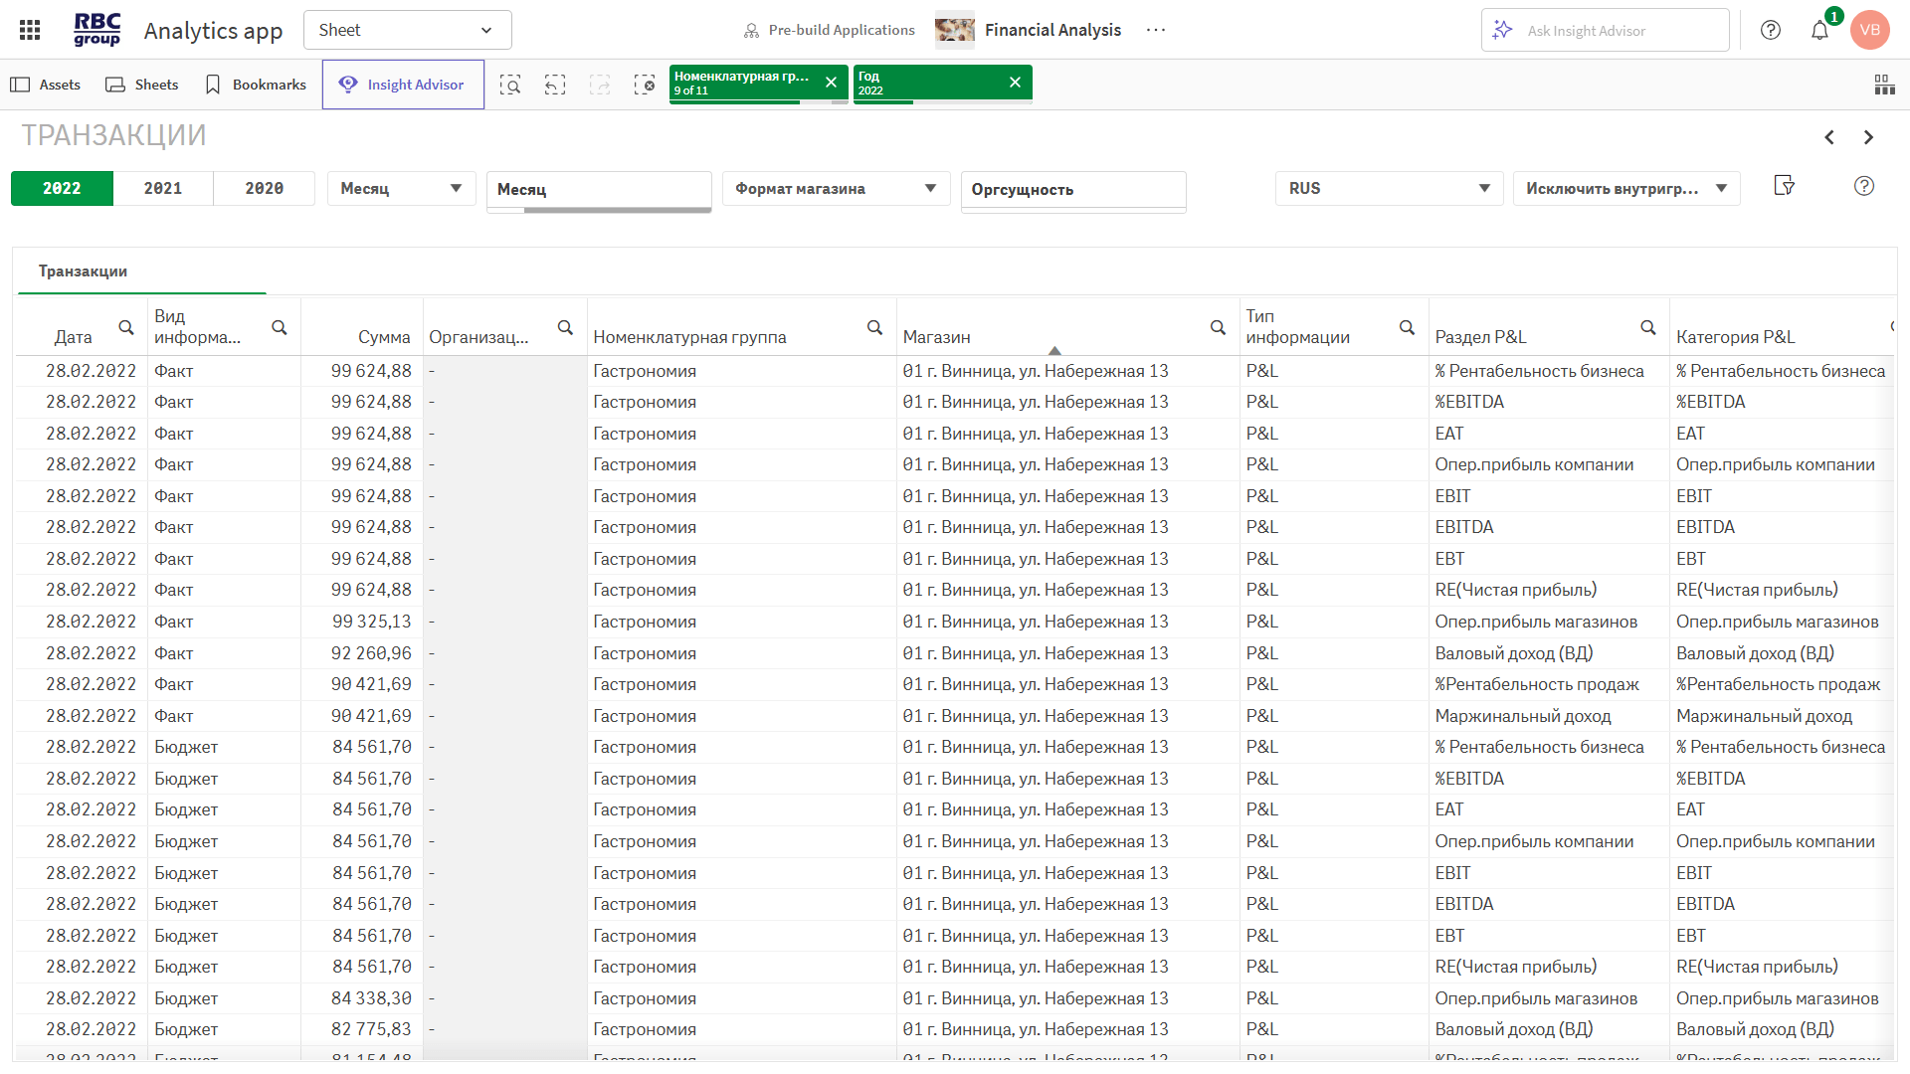Viewport: 1910px width, 1074px height.
Task: Open the Insight Advisor button
Action: (403, 85)
